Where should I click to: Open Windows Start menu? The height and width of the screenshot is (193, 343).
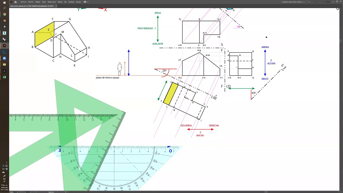4,2
